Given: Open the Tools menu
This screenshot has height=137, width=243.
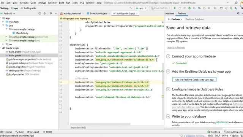Looking at the screenshot, I should 75,3.
